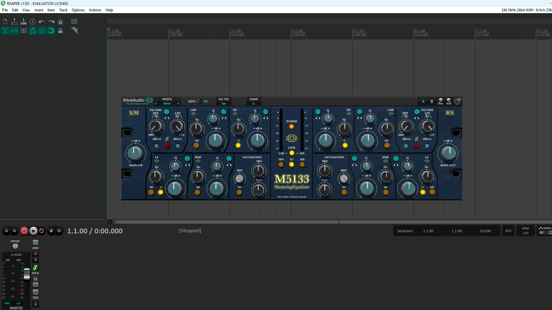Click the WIDTH knob at 100%
The image size is (552, 310).
point(199,101)
